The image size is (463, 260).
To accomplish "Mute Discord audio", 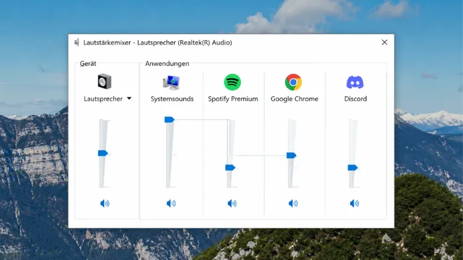I will point(354,203).
